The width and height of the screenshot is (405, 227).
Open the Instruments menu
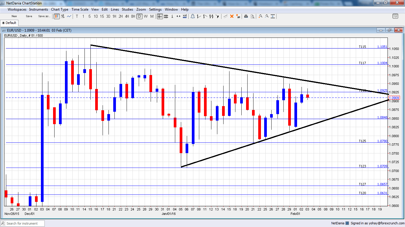(39, 9)
